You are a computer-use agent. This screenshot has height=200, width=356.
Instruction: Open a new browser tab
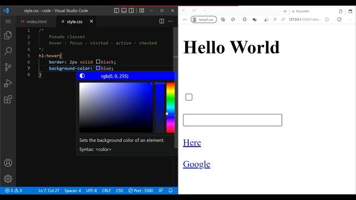(285, 11)
